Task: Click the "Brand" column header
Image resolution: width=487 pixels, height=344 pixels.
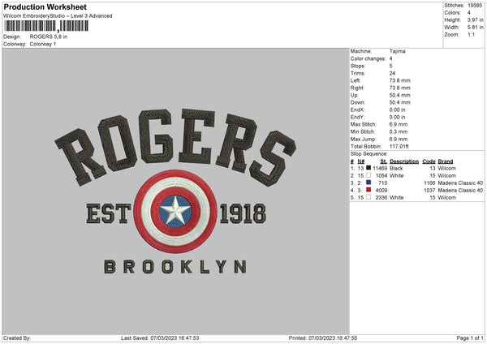Action: pyautogui.click(x=446, y=161)
